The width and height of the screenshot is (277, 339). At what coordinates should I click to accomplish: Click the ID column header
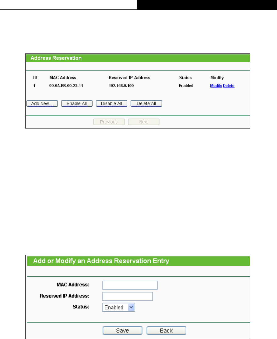click(35, 78)
